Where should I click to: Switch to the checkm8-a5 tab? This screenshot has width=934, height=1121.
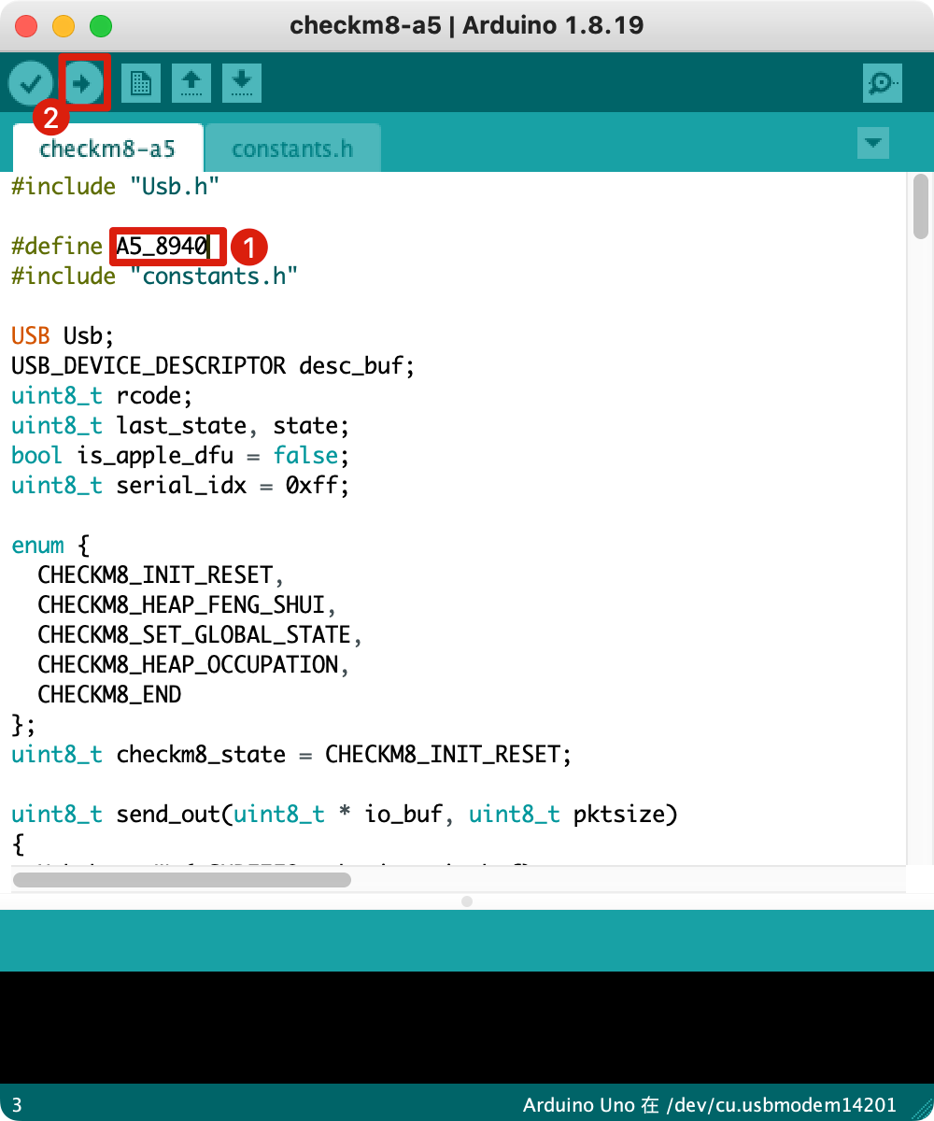tap(106, 149)
